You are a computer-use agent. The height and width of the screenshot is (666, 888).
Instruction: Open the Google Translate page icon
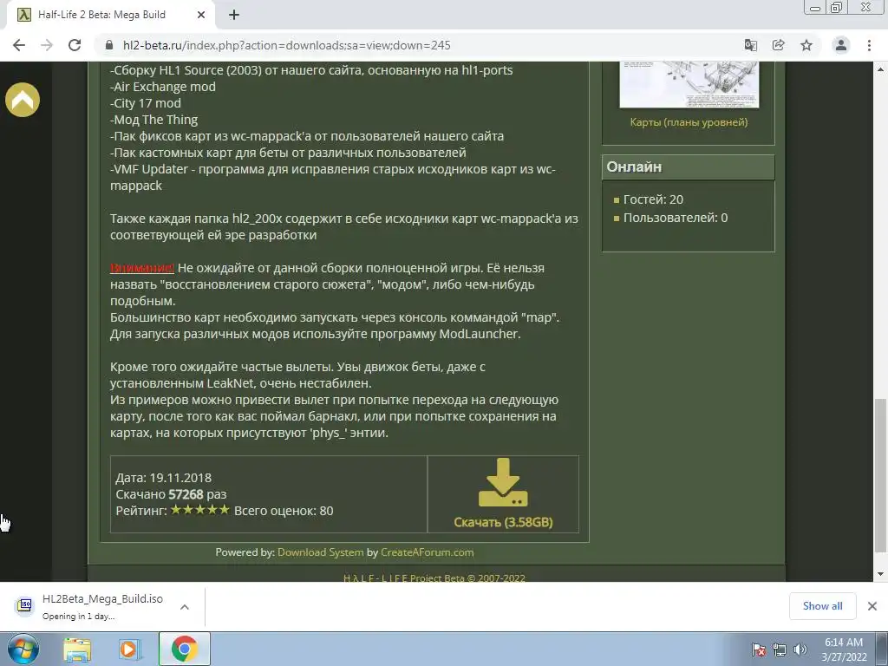(751, 45)
